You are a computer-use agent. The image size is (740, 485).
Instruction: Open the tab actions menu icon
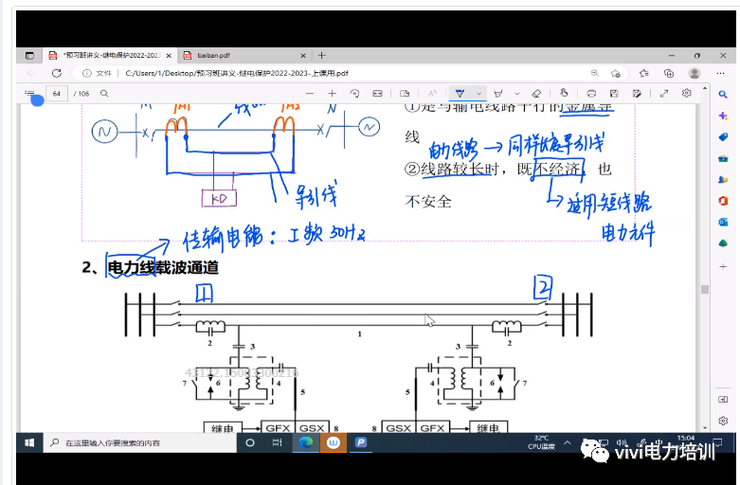[29, 56]
